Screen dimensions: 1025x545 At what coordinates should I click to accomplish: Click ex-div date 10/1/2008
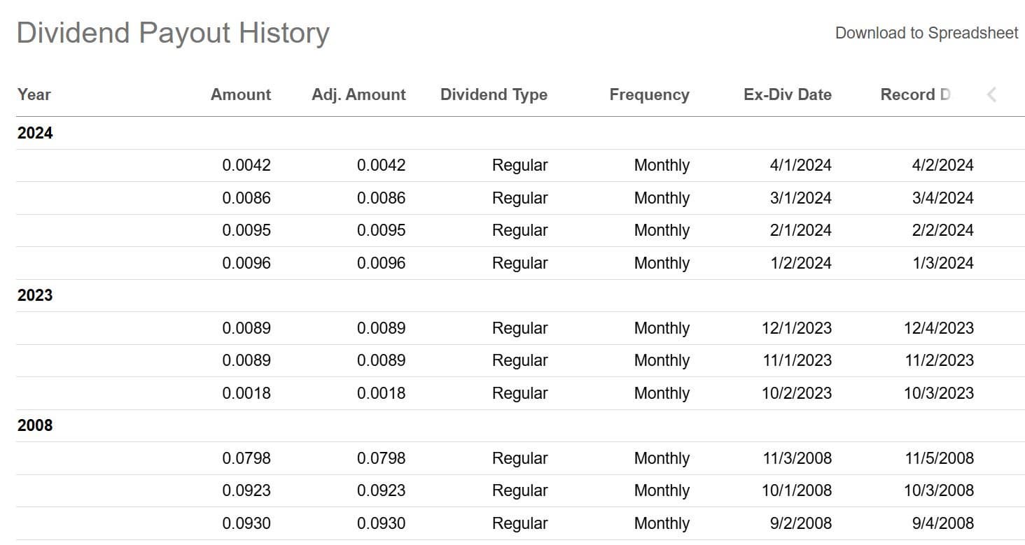coord(797,490)
